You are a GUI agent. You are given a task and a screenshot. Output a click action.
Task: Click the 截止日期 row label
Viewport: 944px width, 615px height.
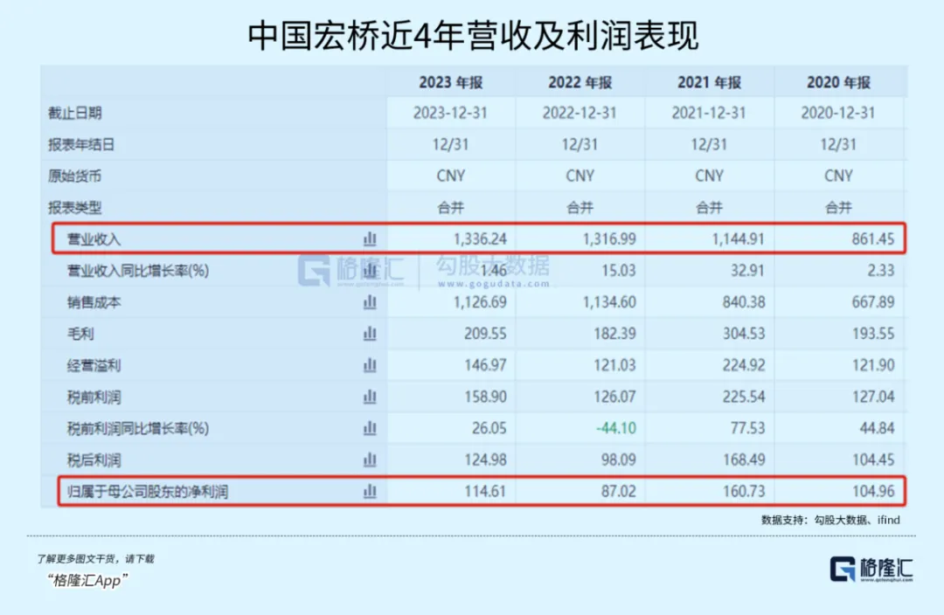[75, 113]
